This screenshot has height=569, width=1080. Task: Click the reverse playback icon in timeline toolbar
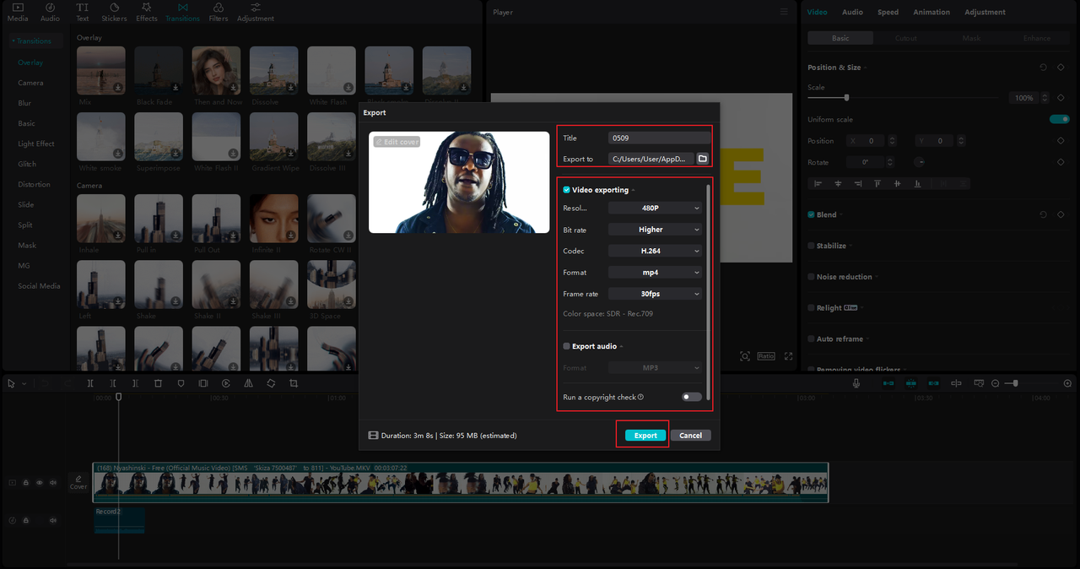click(x=225, y=383)
